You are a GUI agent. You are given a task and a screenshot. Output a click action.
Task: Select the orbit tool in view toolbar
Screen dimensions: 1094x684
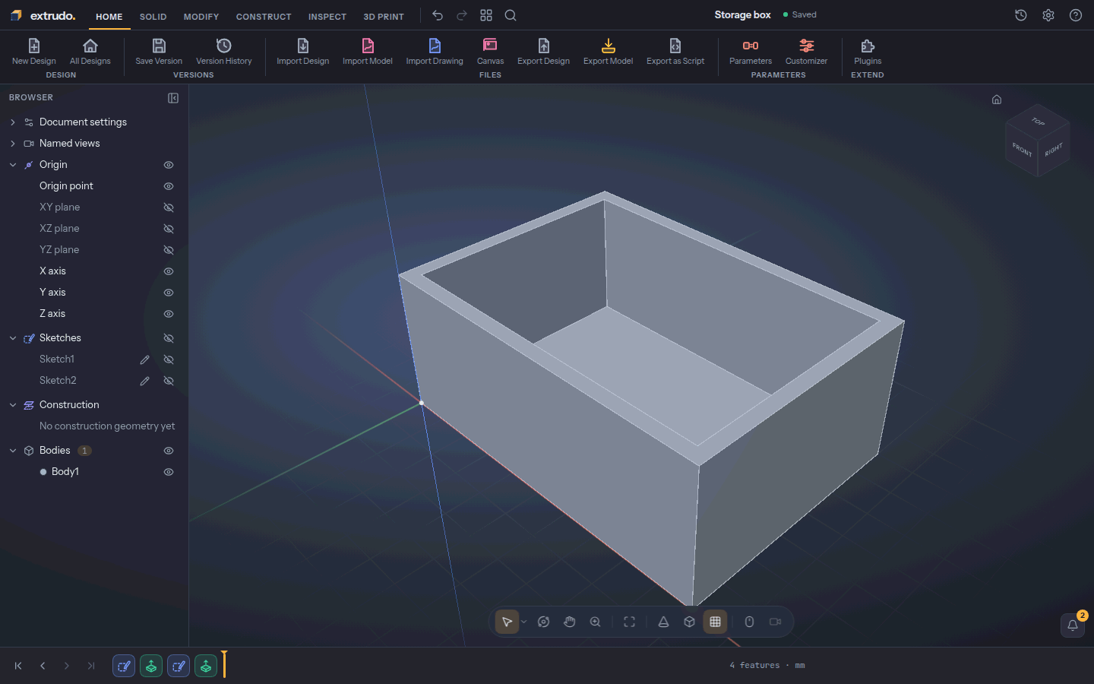click(543, 622)
